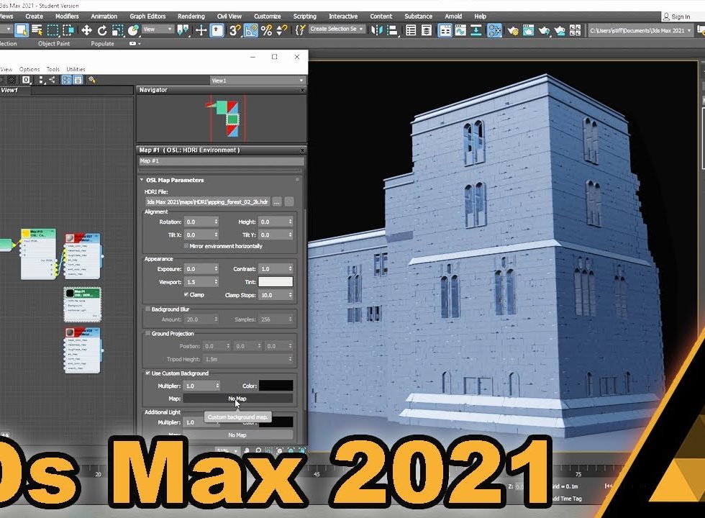Switch to Object Paint ribbon tab
Image resolution: width=705 pixels, height=518 pixels.
[54, 44]
